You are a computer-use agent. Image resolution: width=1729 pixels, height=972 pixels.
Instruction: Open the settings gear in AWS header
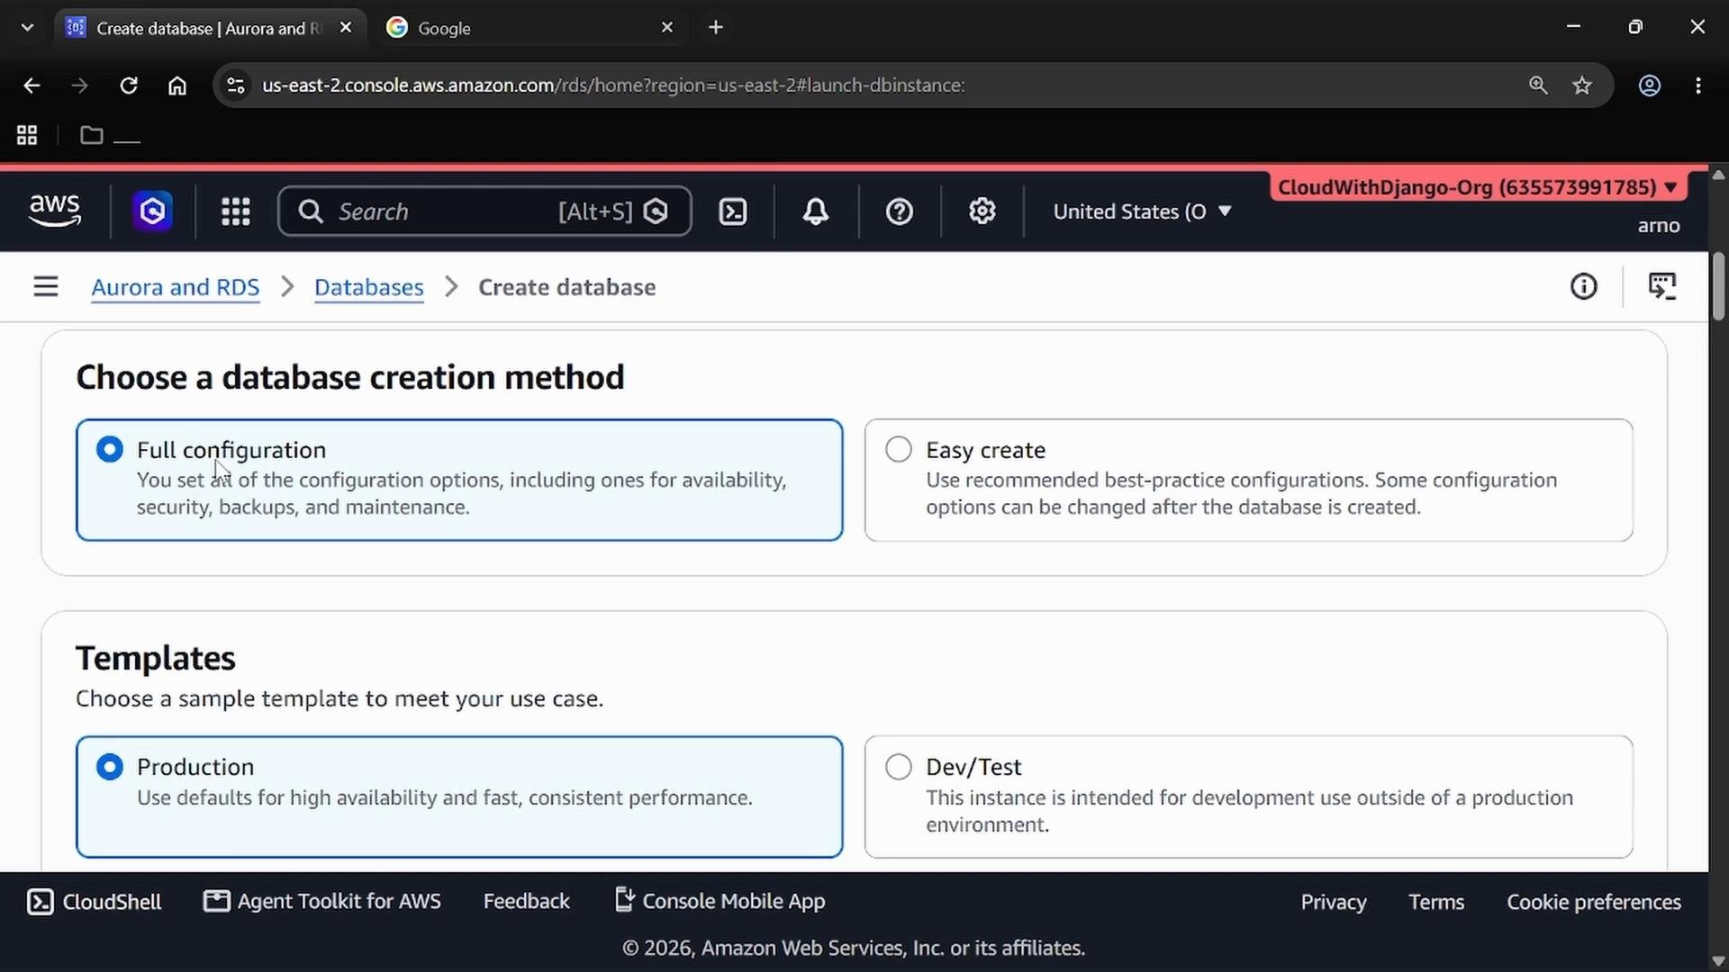click(982, 211)
